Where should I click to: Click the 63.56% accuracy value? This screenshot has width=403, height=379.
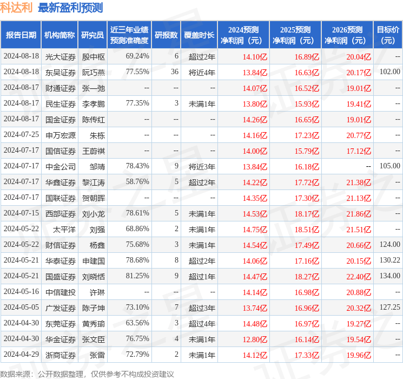(x=137, y=323)
